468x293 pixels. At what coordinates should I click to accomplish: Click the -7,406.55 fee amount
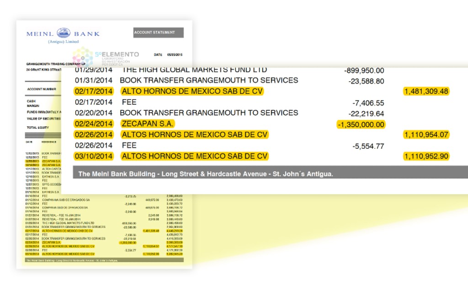368,103
